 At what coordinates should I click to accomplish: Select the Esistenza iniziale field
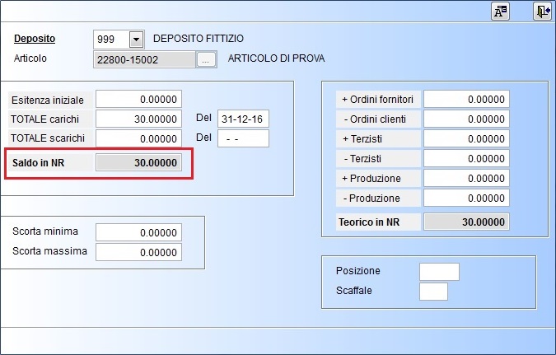coord(138,100)
